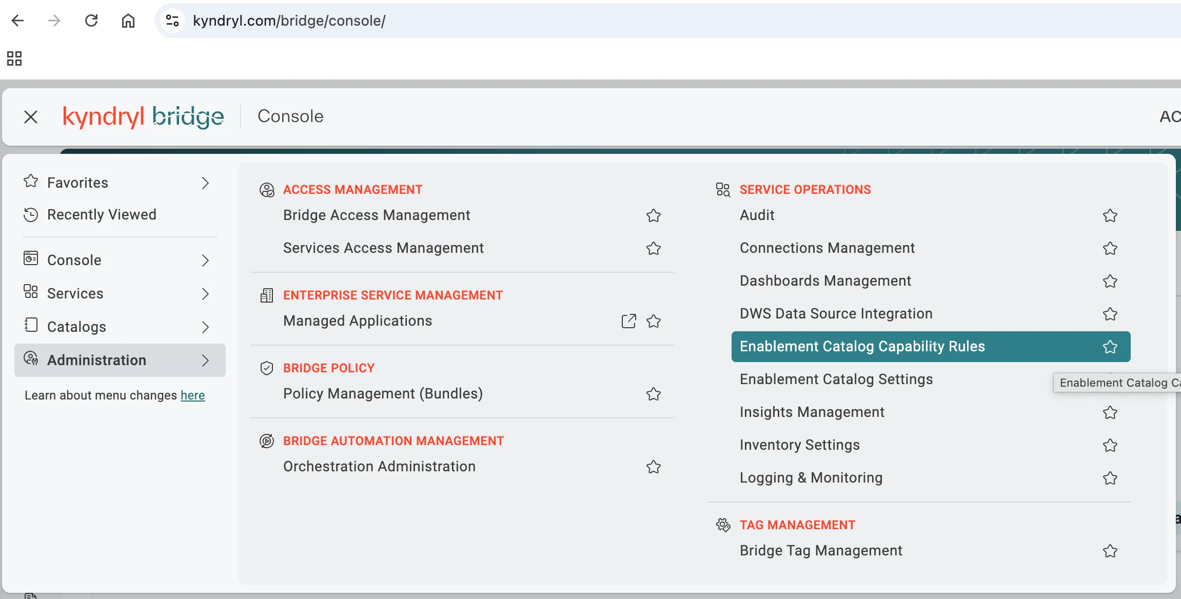Open Orchestration Administration entry

point(379,467)
